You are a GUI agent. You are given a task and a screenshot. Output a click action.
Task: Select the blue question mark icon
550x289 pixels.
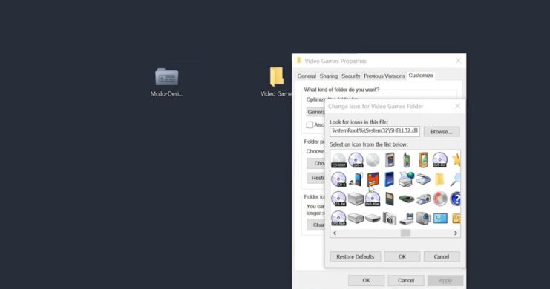pyautogui.click(x=455, y=199)
